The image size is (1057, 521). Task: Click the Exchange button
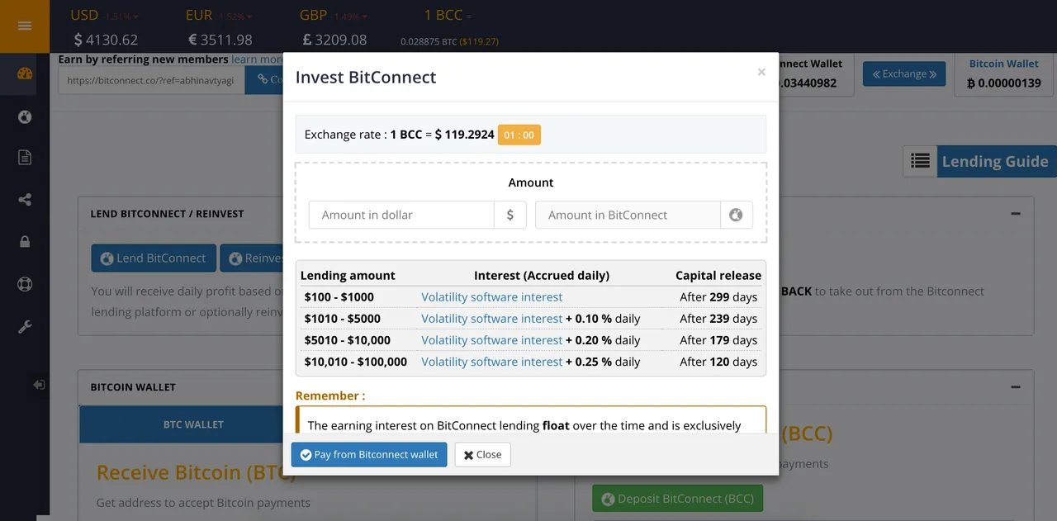pyautogui.click(x=904, y=73)
